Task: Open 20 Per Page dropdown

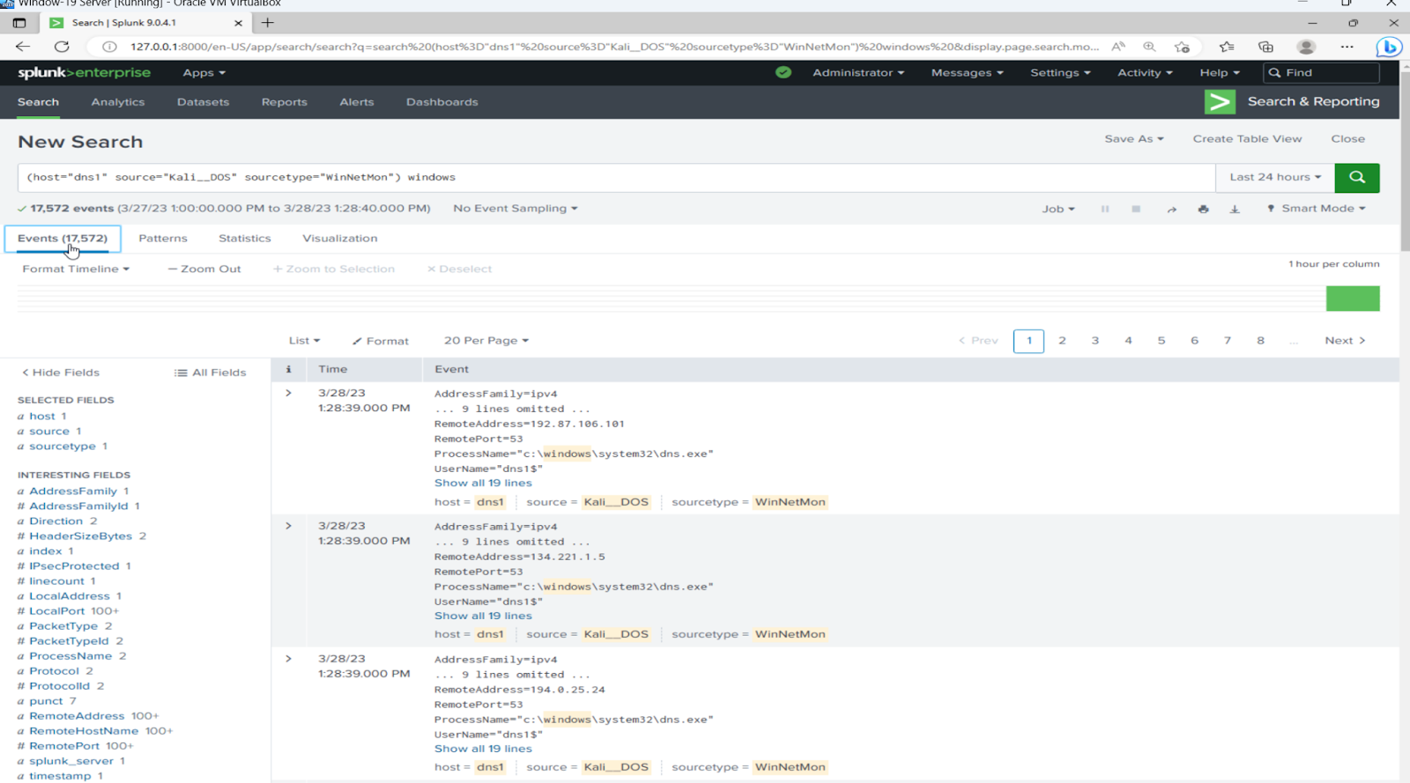Action: coord(486,341)
